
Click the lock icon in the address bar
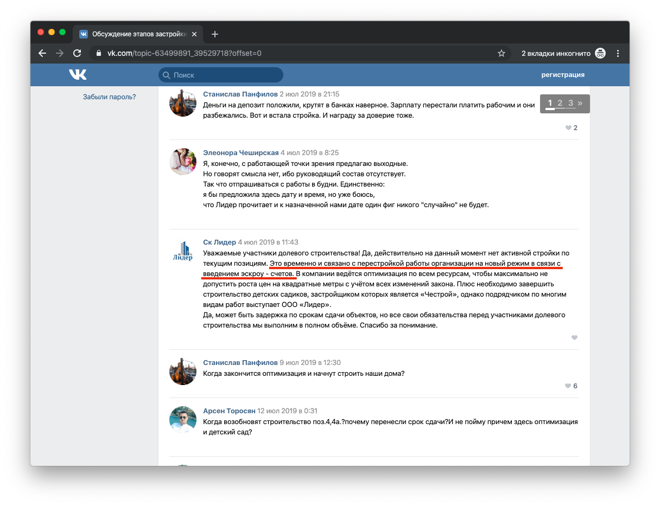99,53
